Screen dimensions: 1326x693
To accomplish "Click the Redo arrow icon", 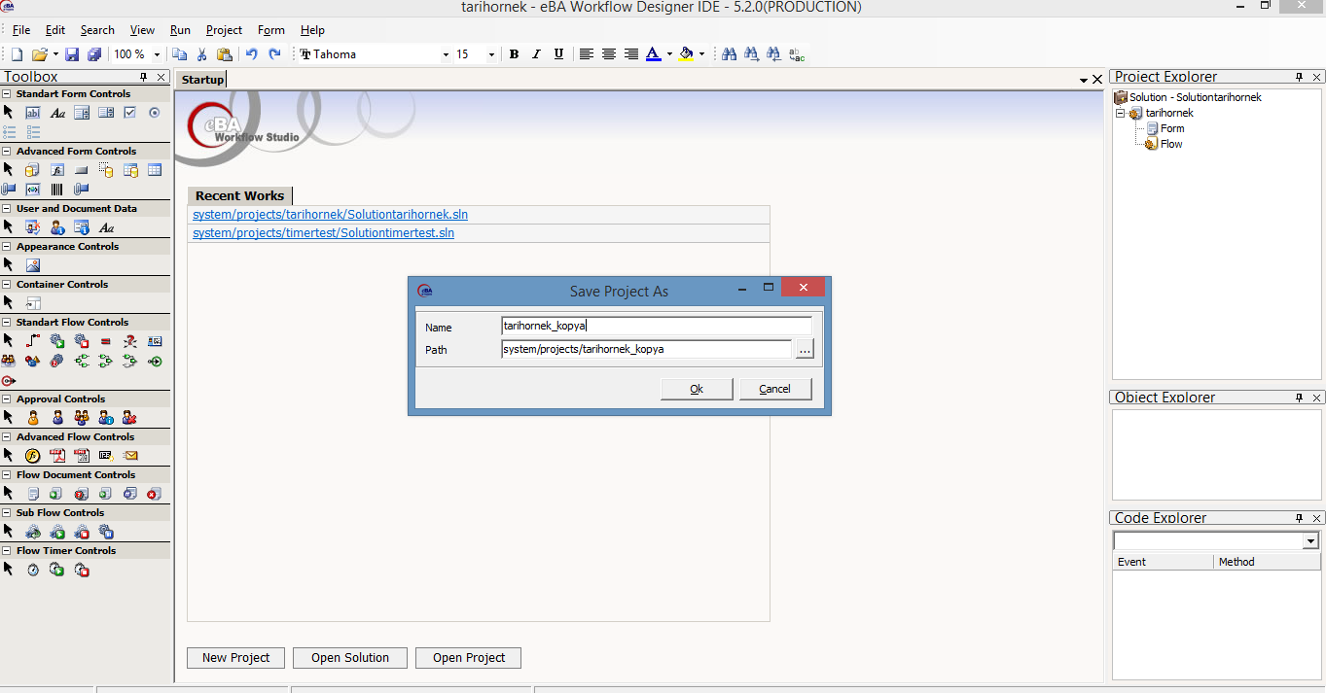I will (274, 54).
